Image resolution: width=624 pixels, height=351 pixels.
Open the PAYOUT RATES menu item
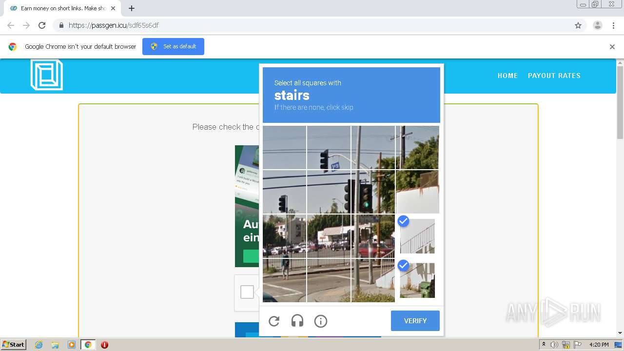coord(554,76)
